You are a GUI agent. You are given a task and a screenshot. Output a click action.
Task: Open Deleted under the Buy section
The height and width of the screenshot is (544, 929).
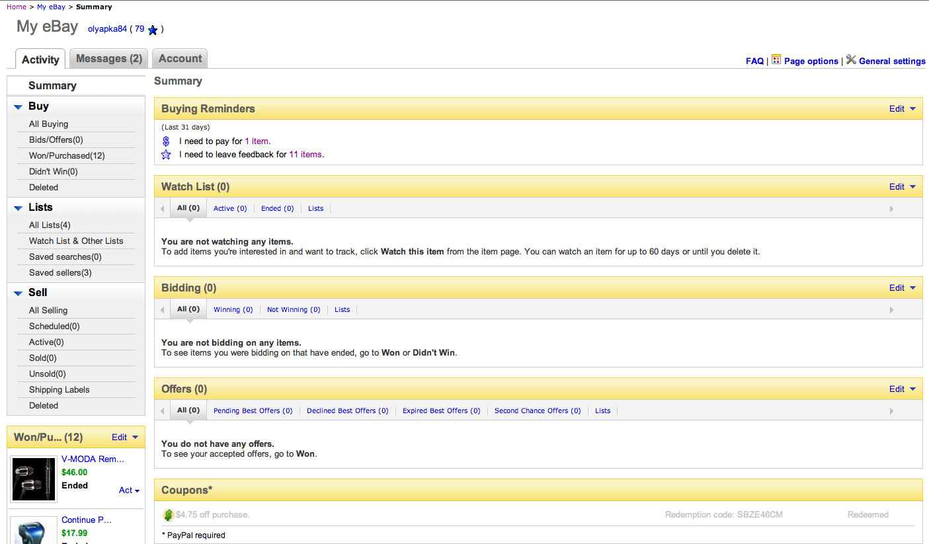point(44,188)
